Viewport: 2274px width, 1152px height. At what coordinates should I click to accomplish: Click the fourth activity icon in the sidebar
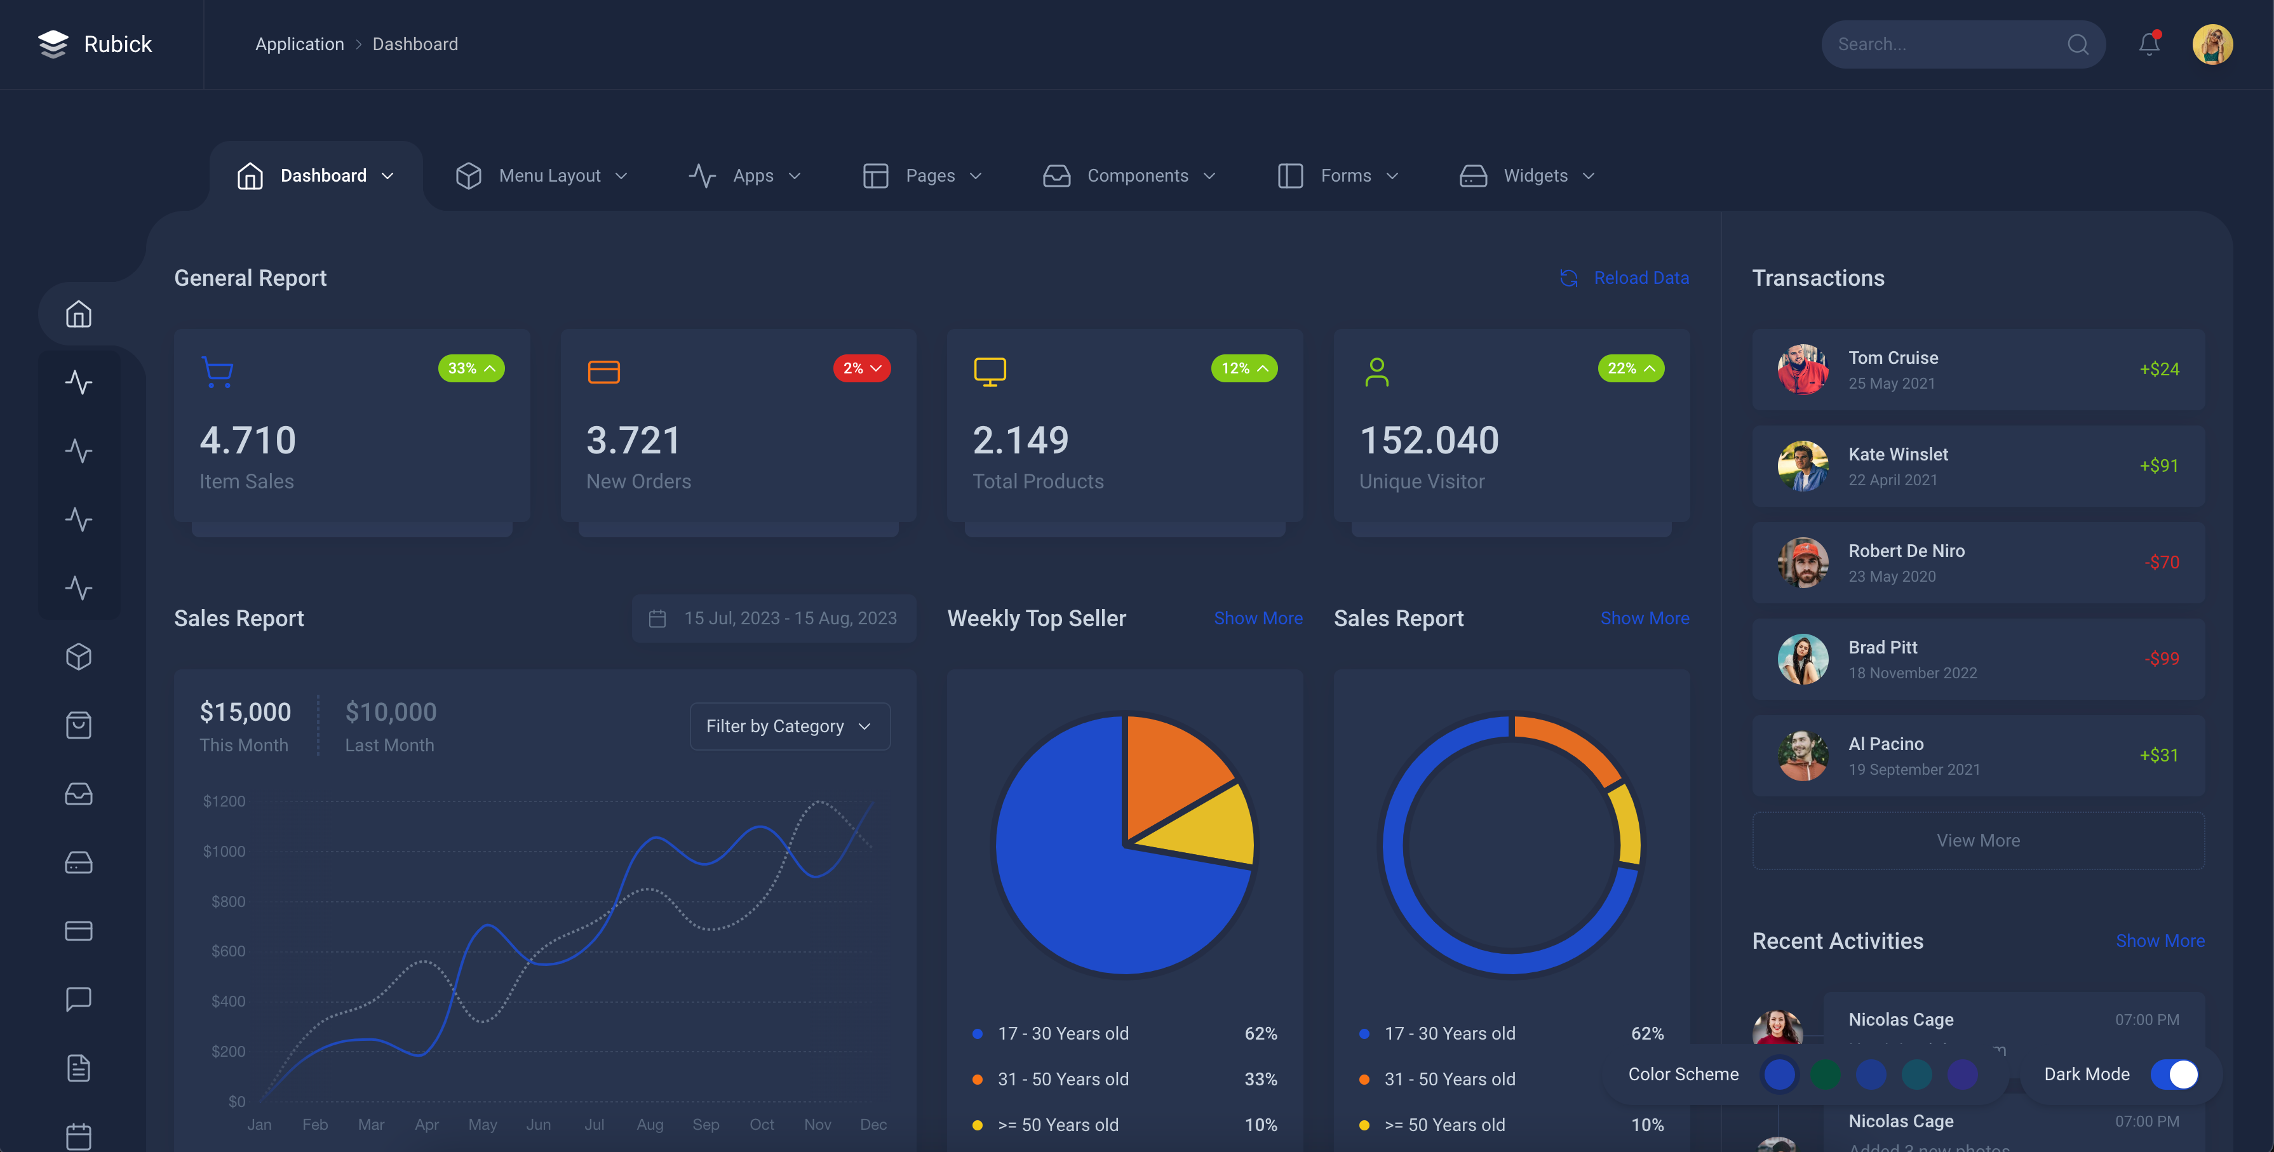point(79,588)
